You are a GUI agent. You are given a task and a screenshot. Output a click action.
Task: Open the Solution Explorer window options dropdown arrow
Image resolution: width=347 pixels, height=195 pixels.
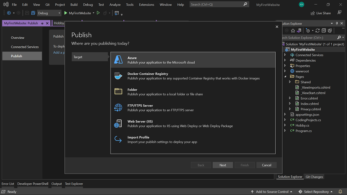[x=332, y=23]
